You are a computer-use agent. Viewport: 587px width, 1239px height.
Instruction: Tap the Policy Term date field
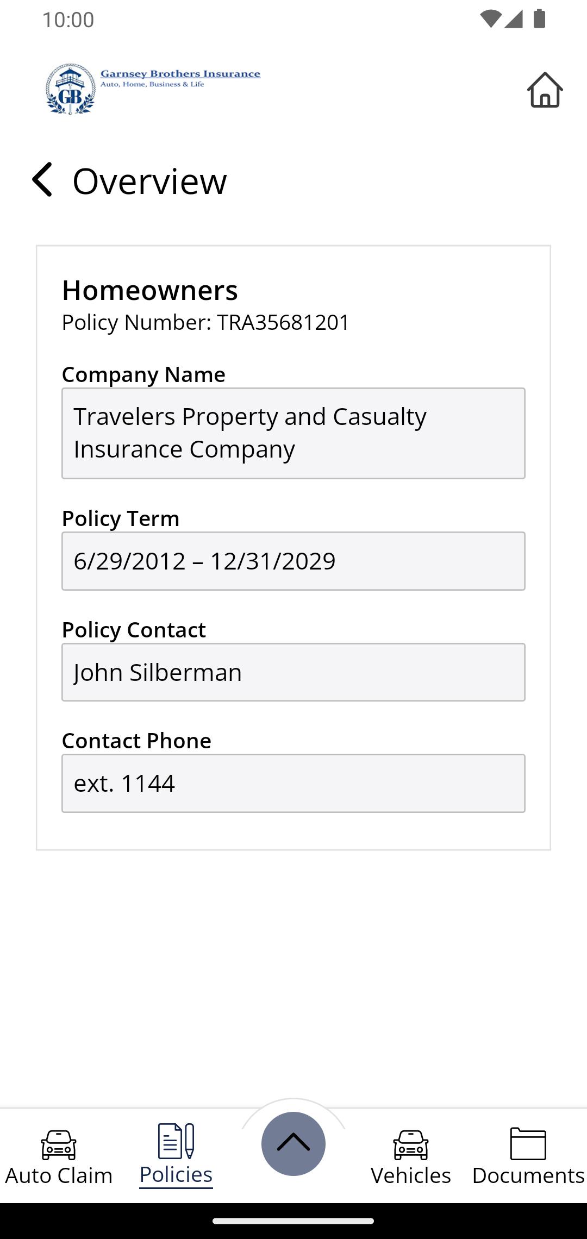pyautogui.click(x=293, y=561)
